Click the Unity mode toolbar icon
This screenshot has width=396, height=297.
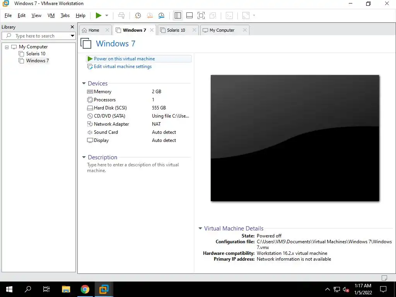click(x=213, y=15)
